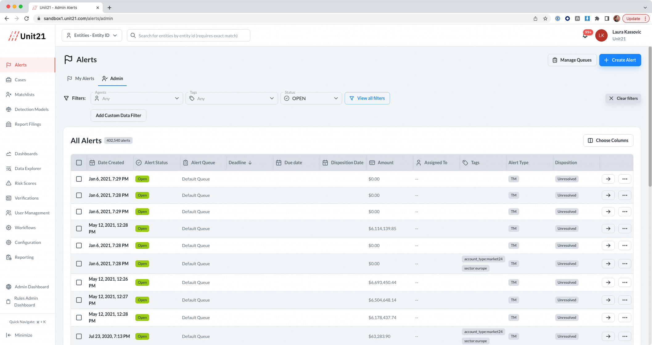Switch to the My Alerts tab
Viewport: 652px width, 345px height.
click(x=80, y=79)
